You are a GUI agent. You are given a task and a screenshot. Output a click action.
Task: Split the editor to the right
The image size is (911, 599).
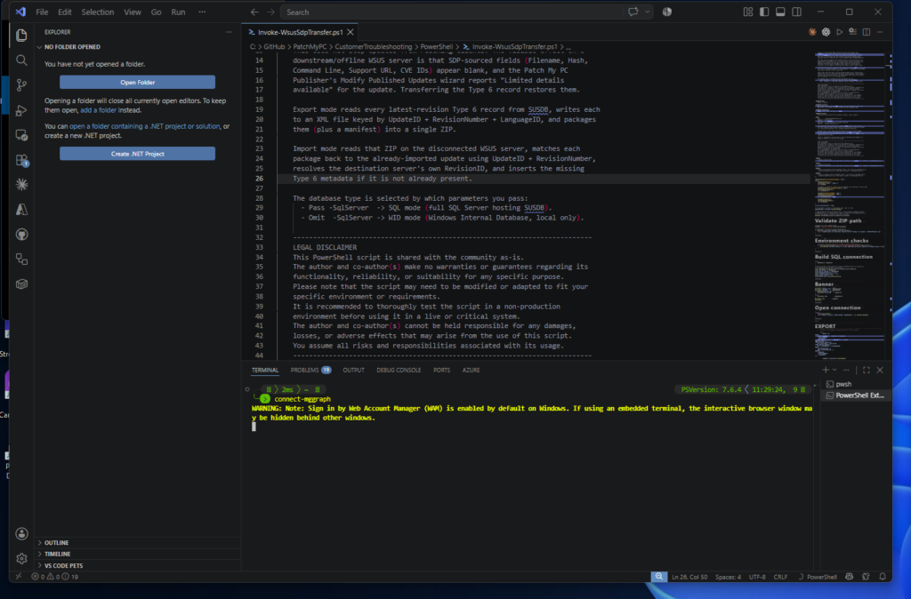[x=867, y=32]
